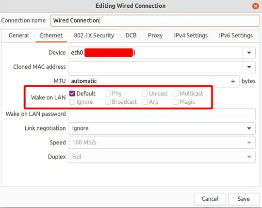Open the 802.1X Security tab
This screenshot has width=262, height=208.
pos(94,35)
